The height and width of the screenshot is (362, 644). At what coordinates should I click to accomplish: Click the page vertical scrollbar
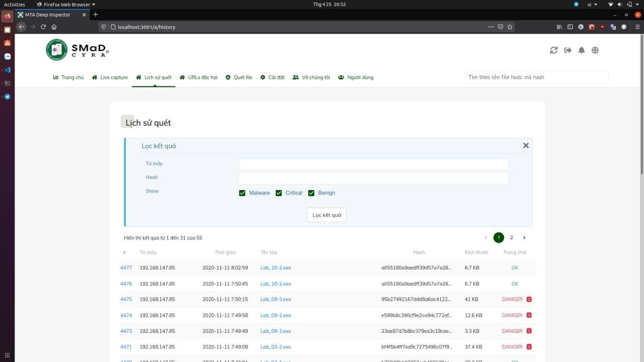[641, 106]
